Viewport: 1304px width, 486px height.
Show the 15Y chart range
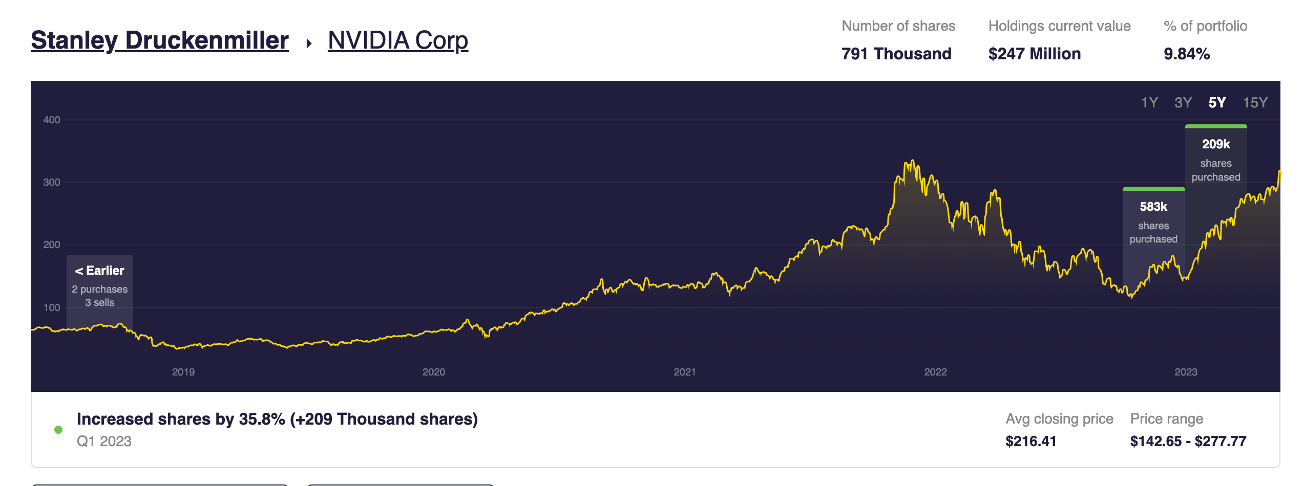point(1255,103)
